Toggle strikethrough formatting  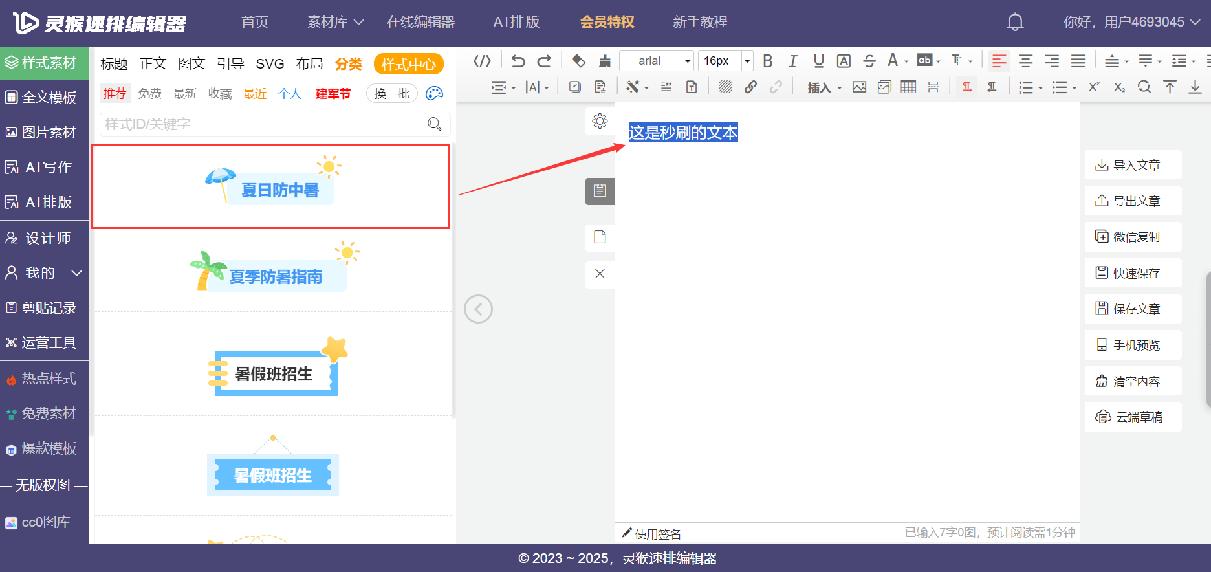(x=869, y=61)
